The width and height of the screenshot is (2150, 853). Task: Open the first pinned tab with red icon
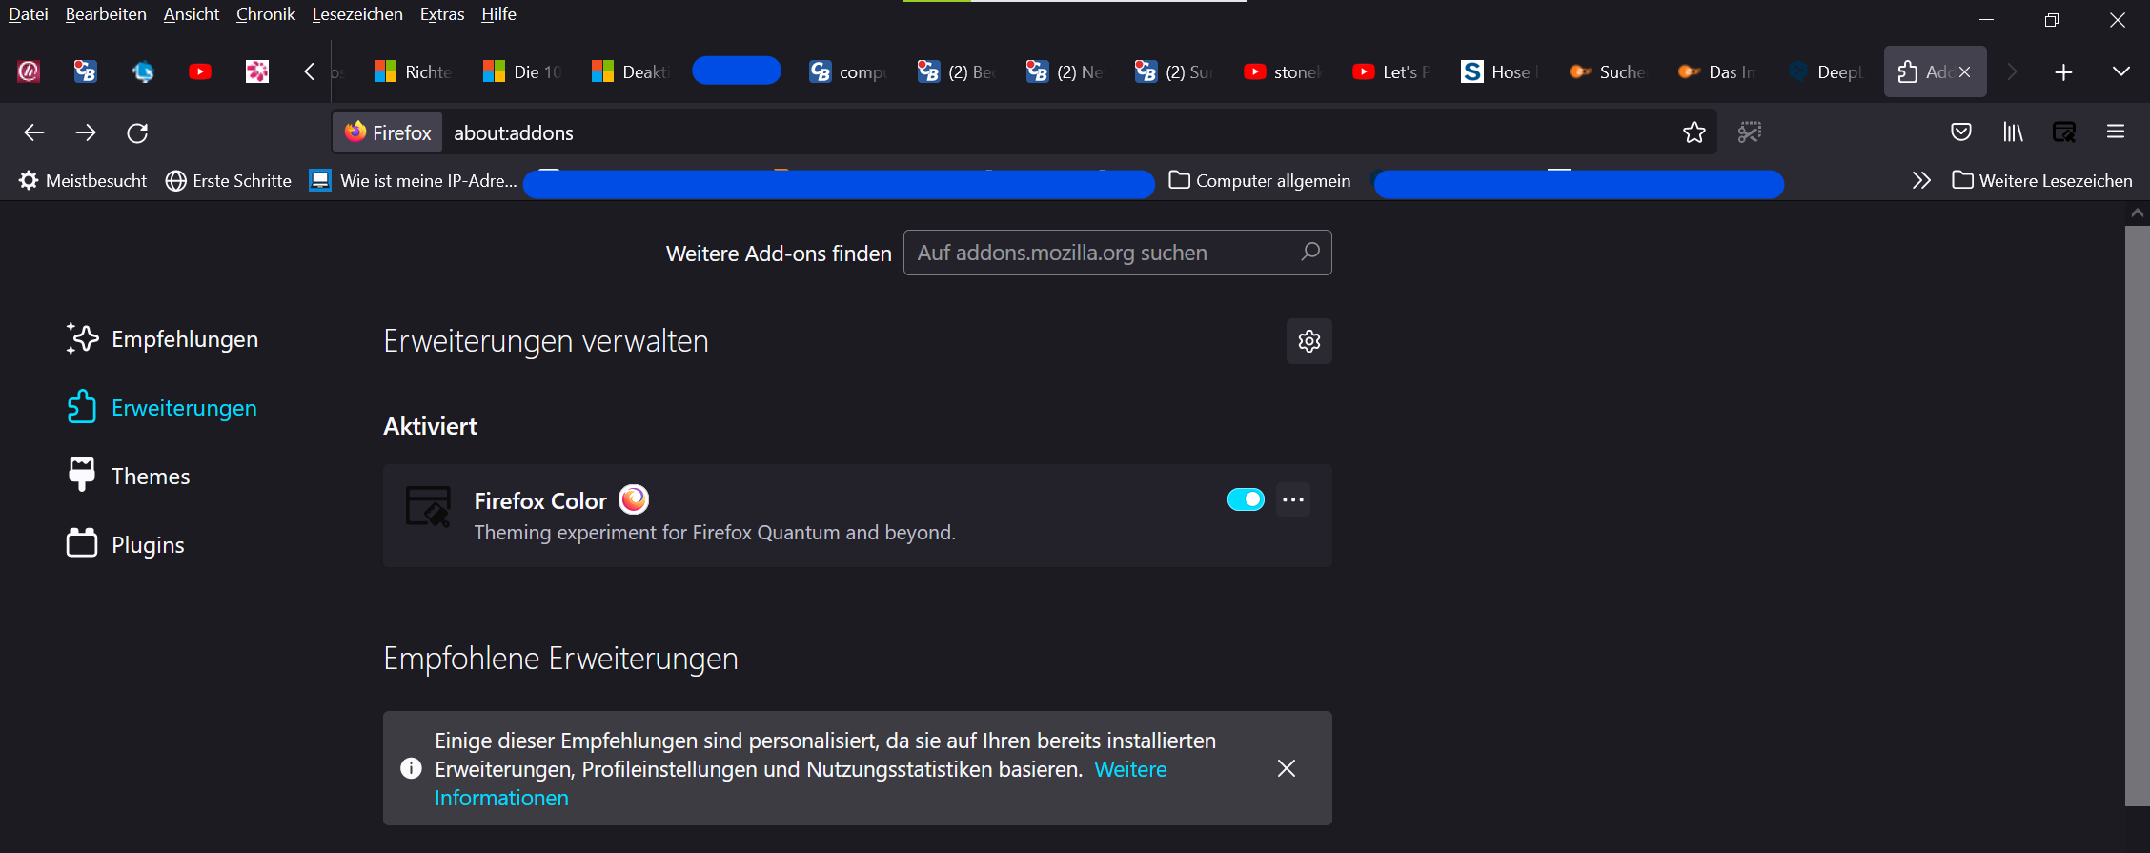coord(29,71)
